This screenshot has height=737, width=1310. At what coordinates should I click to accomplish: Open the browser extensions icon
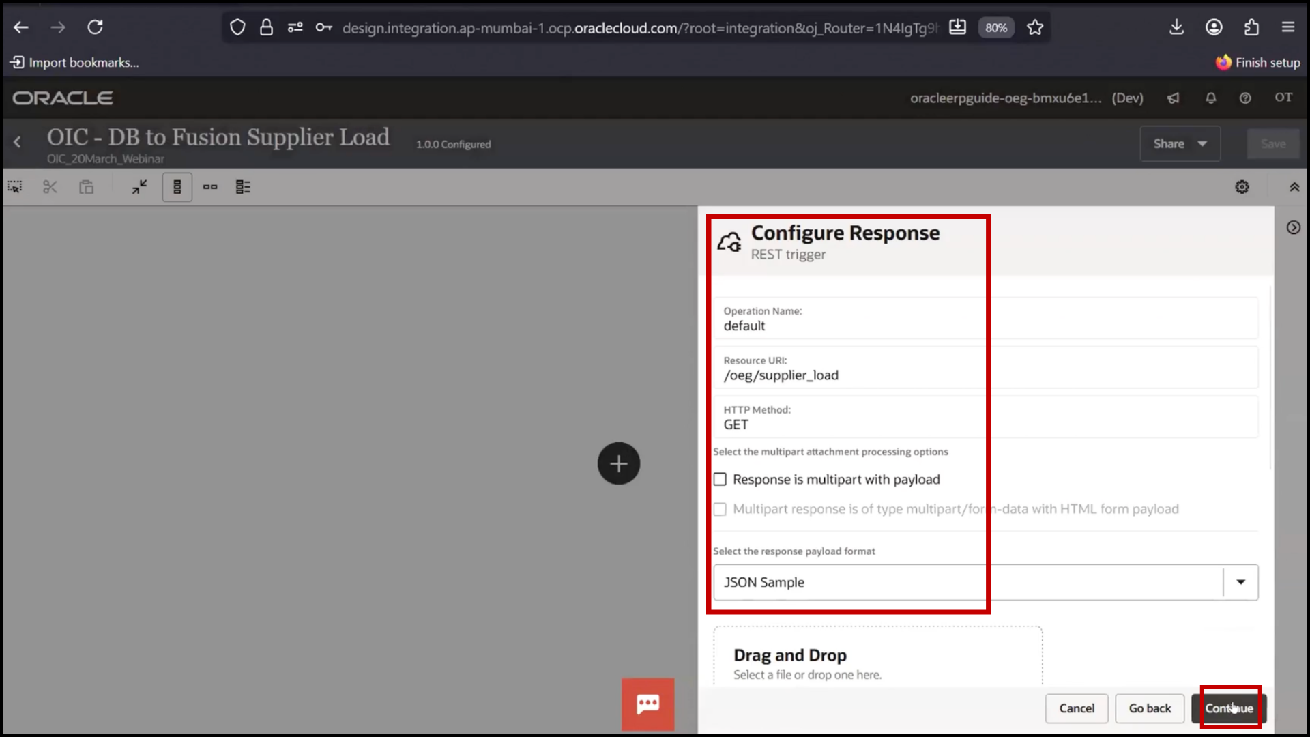[1251, 27]
